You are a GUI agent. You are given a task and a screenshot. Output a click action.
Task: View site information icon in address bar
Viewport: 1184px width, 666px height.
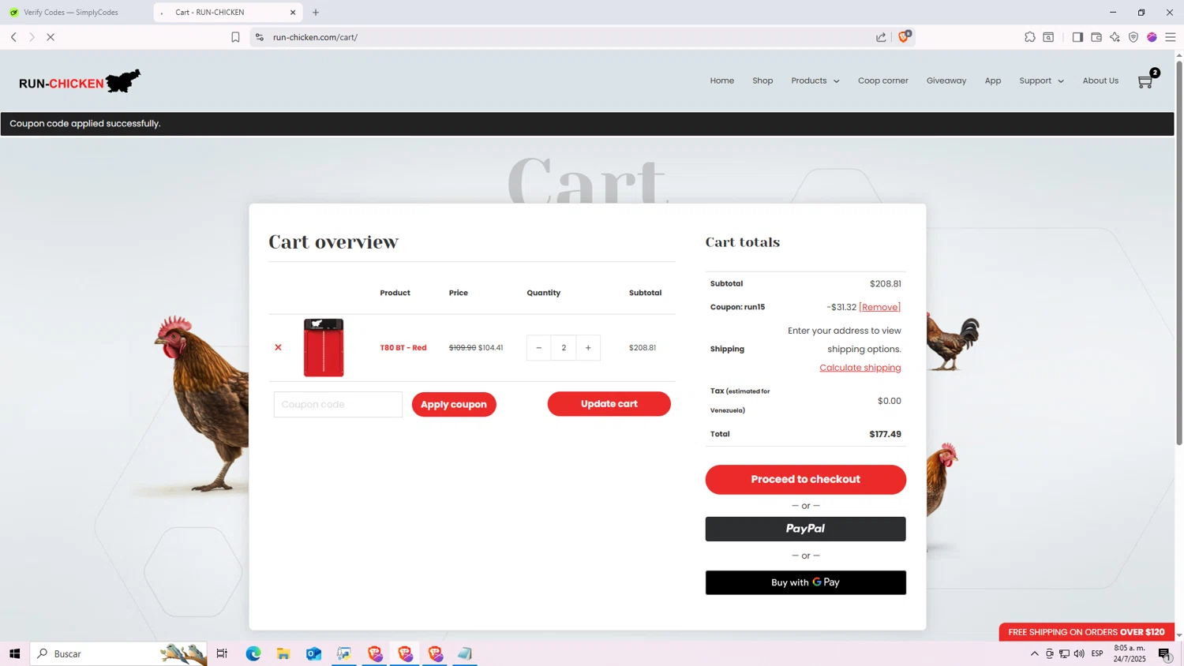pyautogui.click(x=260, y=37)
